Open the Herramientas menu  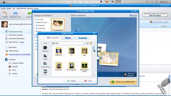21,9
